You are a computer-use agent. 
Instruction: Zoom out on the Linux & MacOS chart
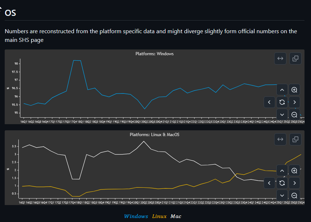294,195
